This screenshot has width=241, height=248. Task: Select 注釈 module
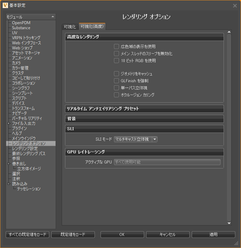pos(16,179)
